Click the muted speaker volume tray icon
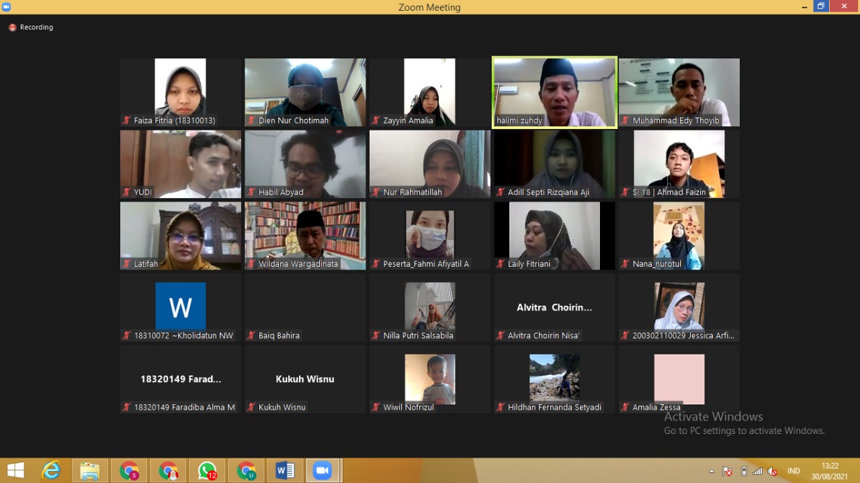Viewport: 860px width, 483px height. (x=773, y=472)
